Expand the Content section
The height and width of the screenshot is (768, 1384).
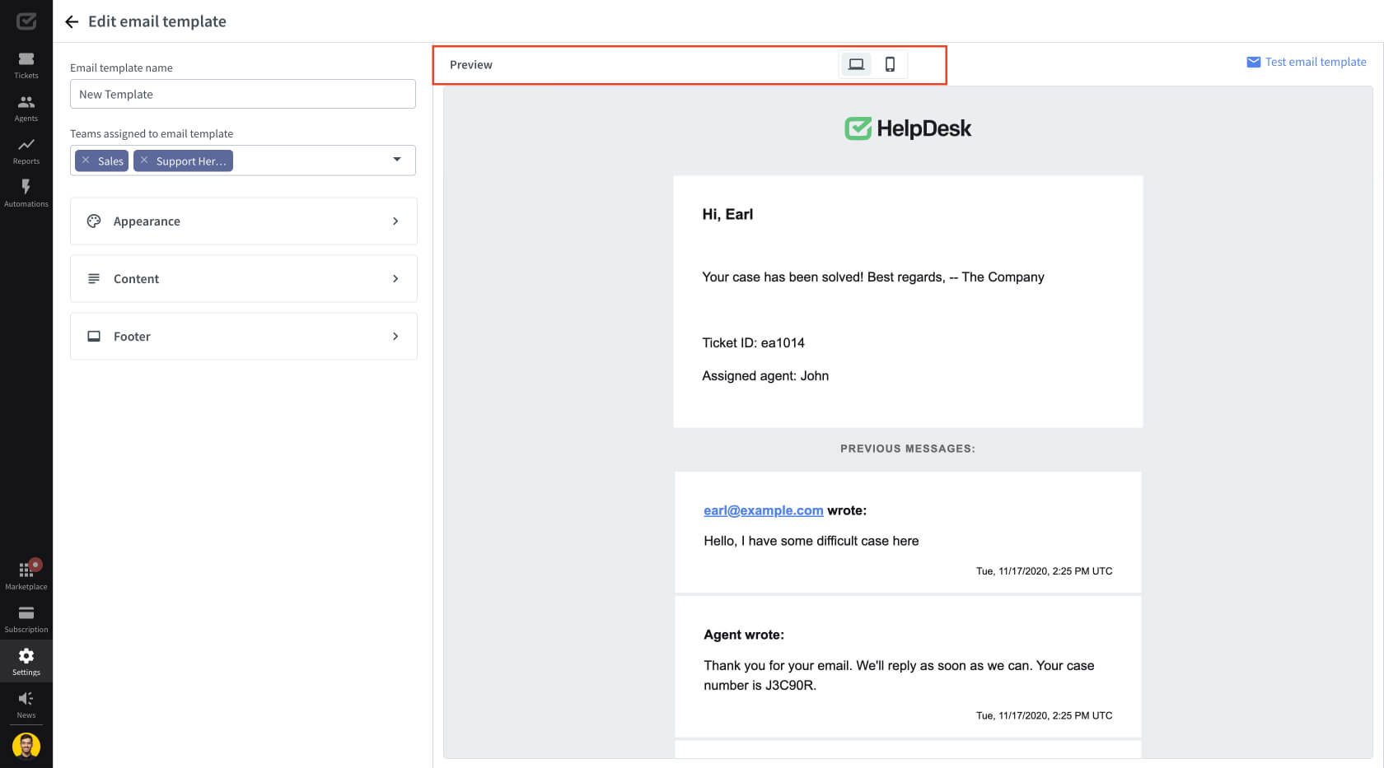[x=244, y=278]
